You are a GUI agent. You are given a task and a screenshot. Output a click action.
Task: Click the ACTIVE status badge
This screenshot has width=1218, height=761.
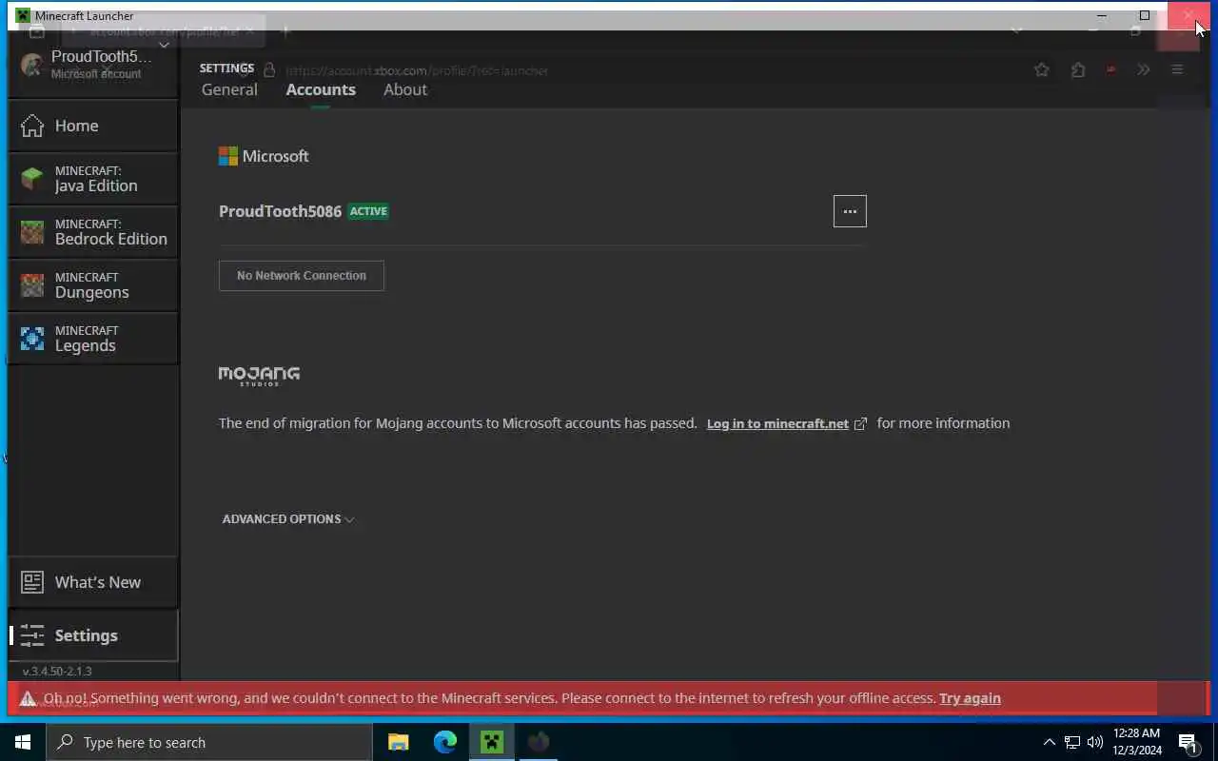[x=368, y=211]
